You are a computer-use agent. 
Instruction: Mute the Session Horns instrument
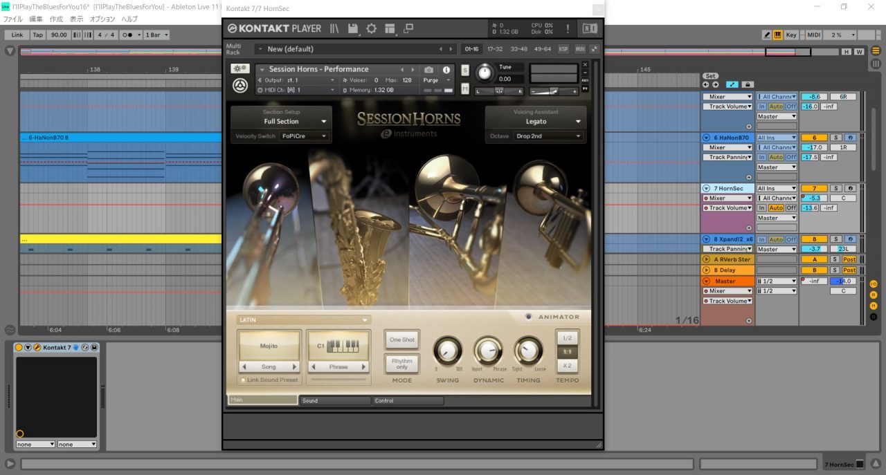(x=465, y=89)
